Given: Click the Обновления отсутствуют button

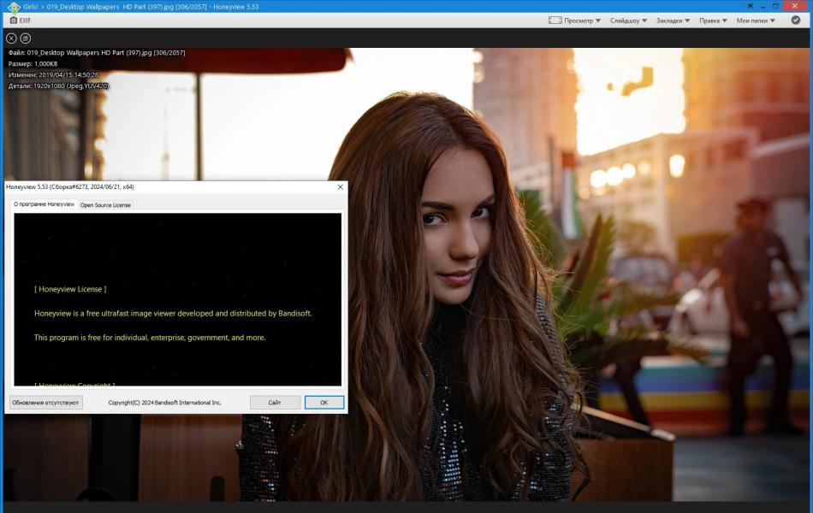Looking at the screenshot, I should tap(45, 403).
